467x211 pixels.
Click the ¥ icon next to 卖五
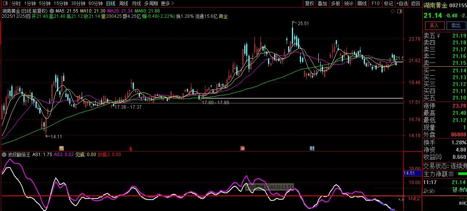(x=438, y=36)
